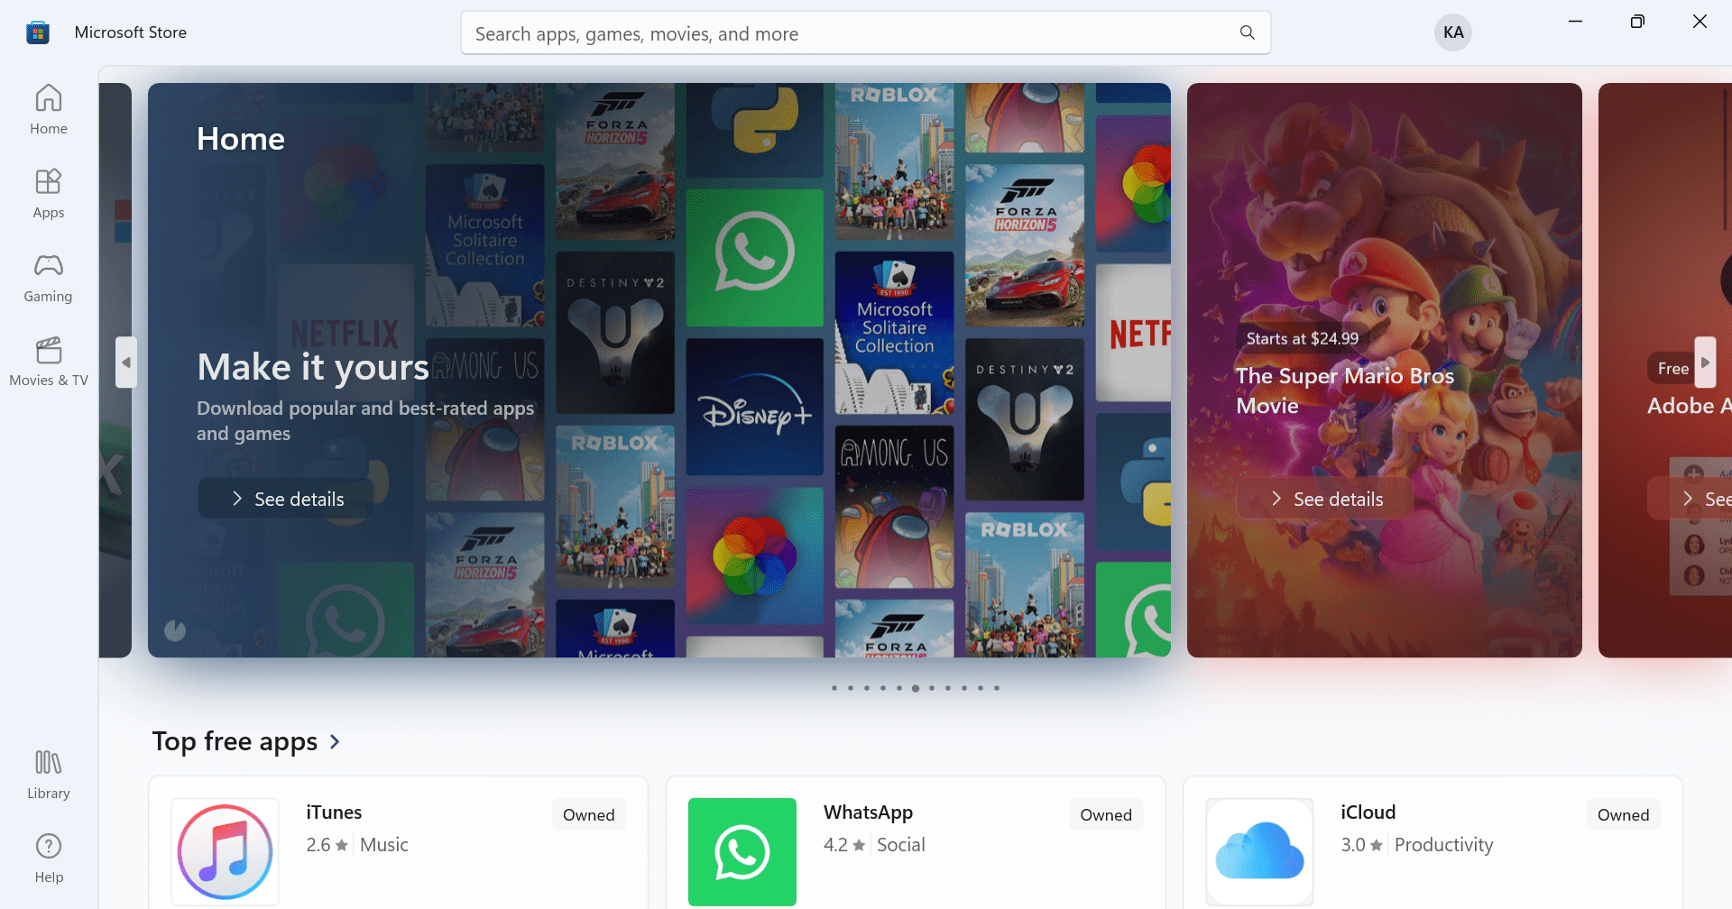Click the Make it yours headline

pos(313,367)
